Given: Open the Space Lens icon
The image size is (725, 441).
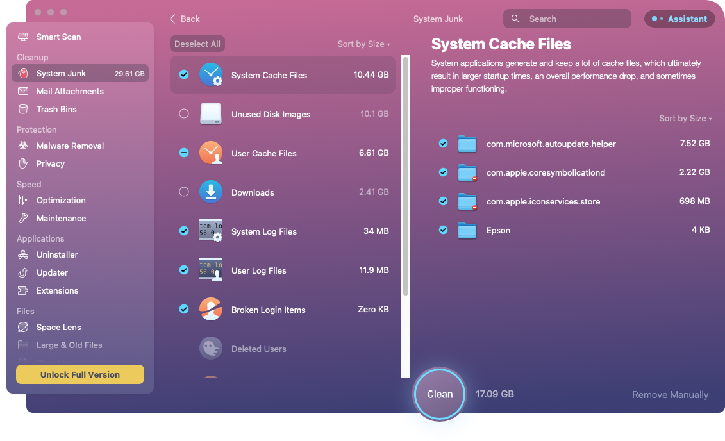Looking at the screenshot, I should [x=22, y=327].
